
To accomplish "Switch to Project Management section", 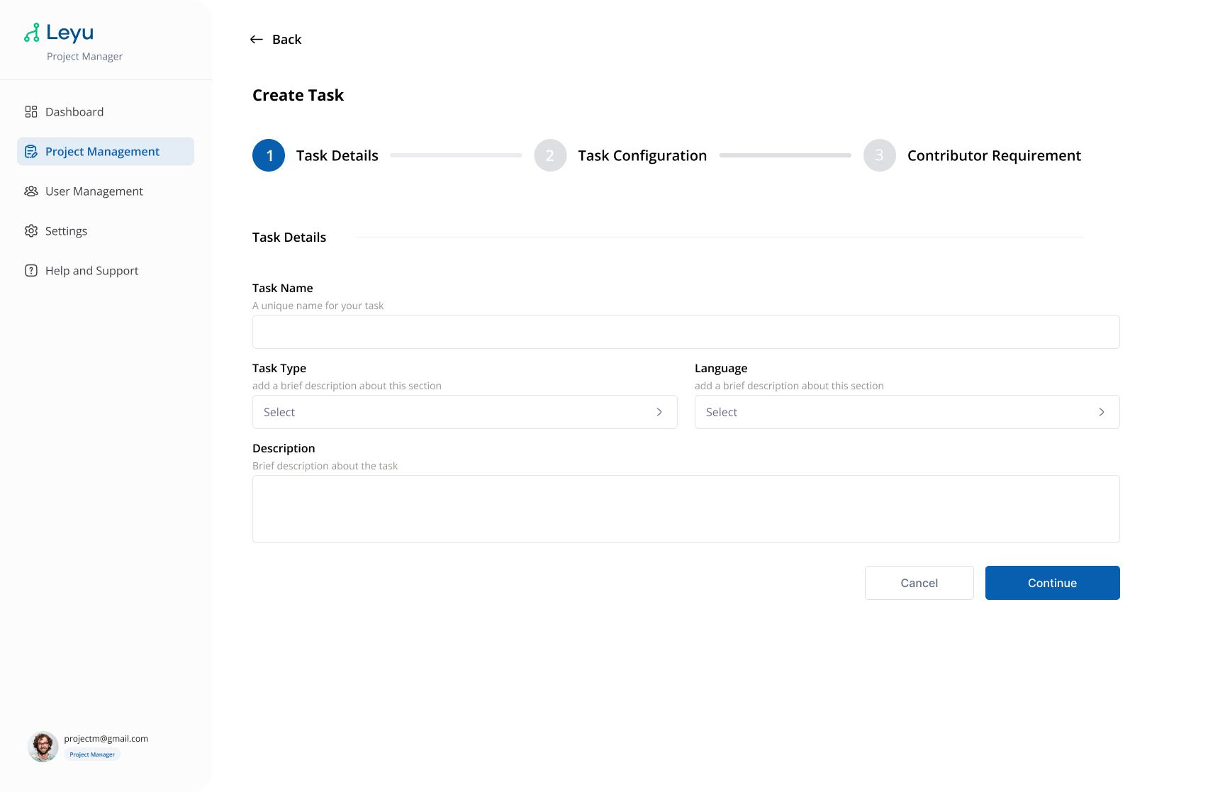I will click(102, 151).
